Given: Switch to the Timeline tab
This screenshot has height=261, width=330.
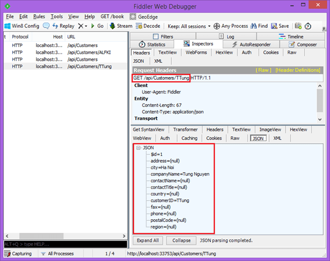Looking at the screenshot, I should (x=291, y=36).
